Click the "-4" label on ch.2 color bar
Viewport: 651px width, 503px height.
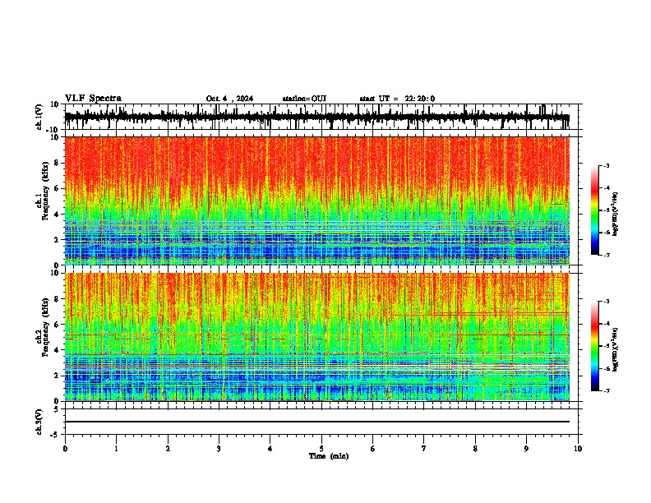[606, 323]
